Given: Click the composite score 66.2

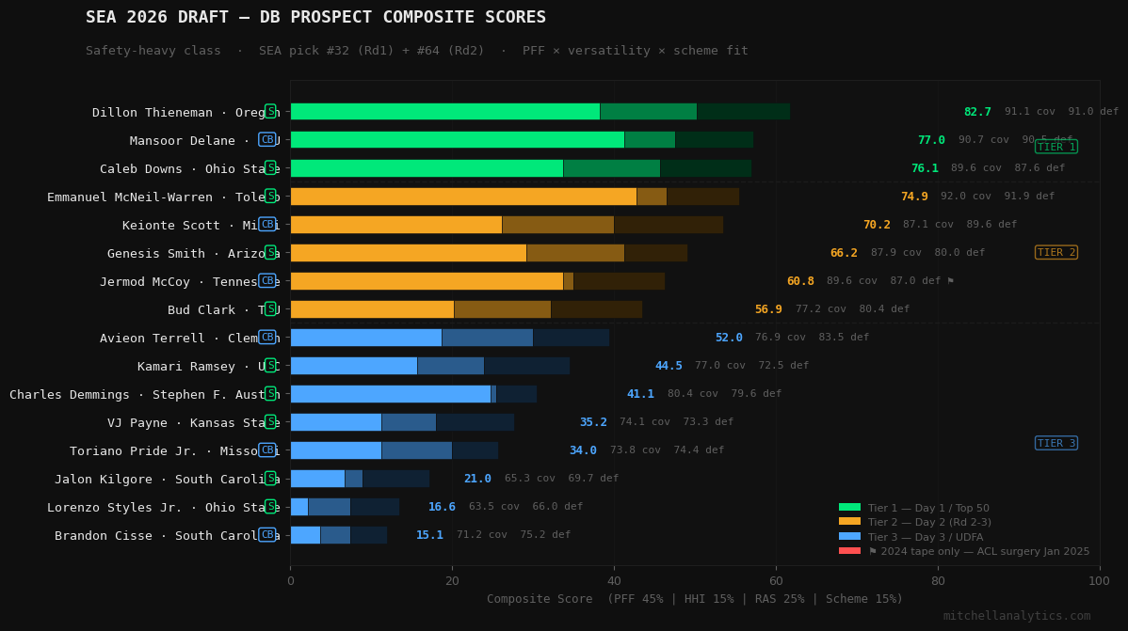Looking at the screenshot, I should point(844,253).
